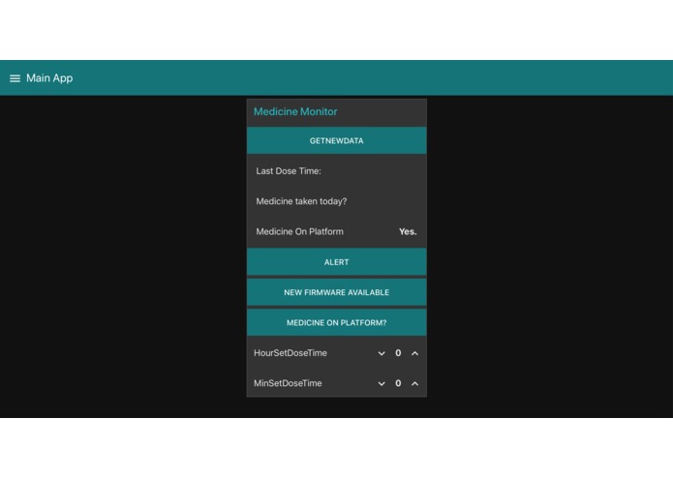Increase MinSetDoseTime with up chevron
The height and width of the screenshot is (478, 673).
click(414, 384)
